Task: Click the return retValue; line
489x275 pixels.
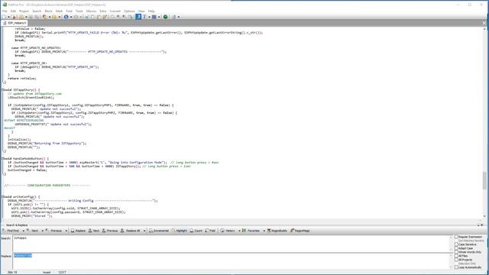Action: [x=22, y=79]
